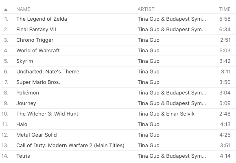Select the Final Fantasy VII track

pyautogui.click(x=118, y=29)
